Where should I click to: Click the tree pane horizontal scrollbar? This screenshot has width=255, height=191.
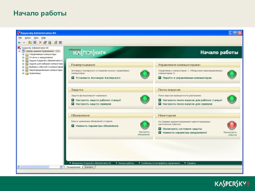[40, 166]
